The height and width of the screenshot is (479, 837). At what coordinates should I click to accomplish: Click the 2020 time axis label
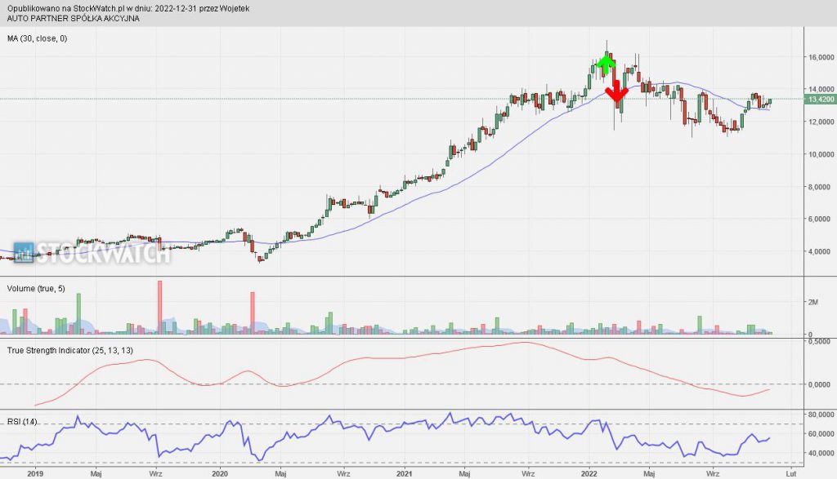tap(220, 473)
